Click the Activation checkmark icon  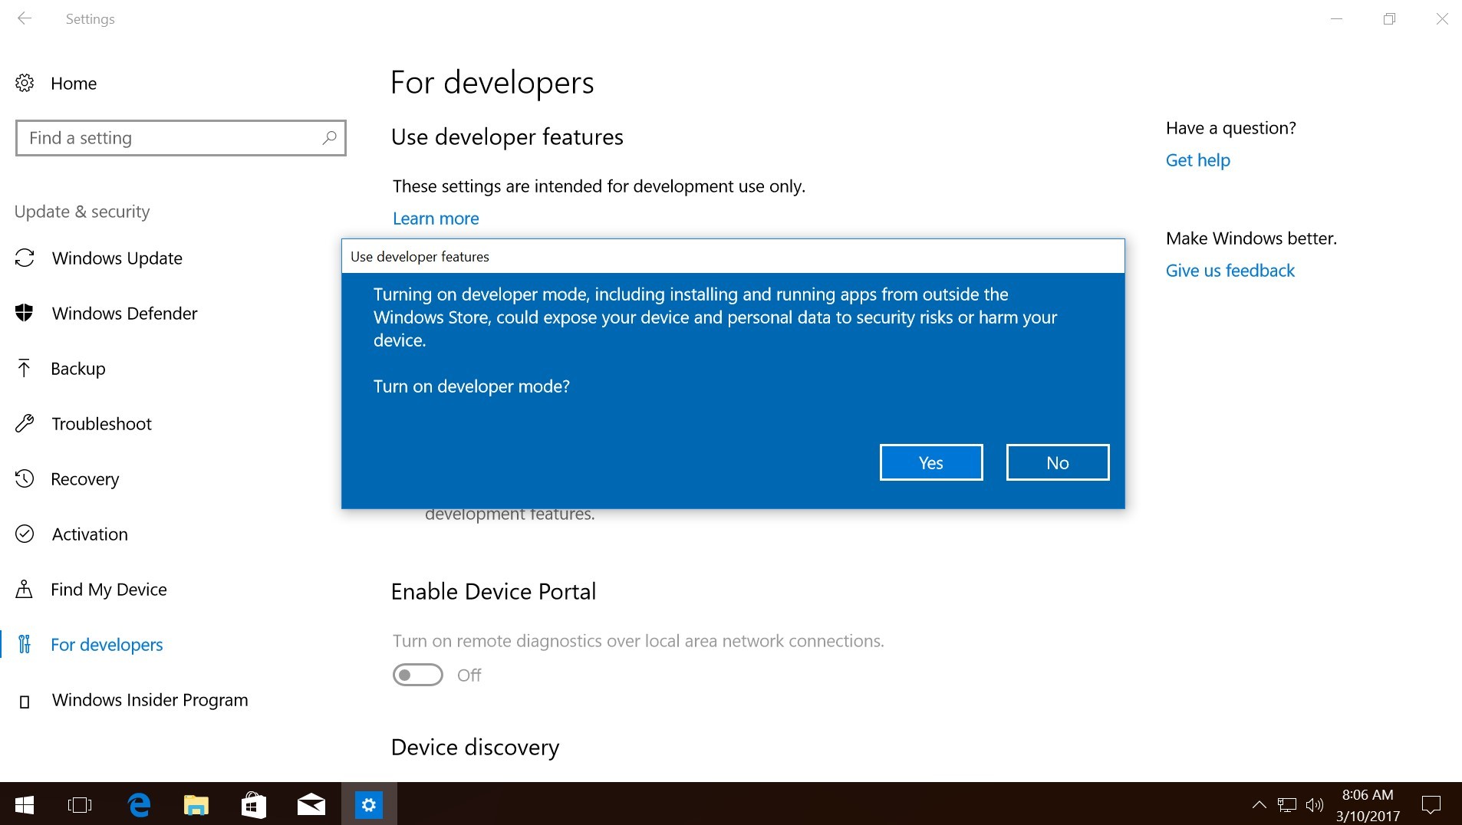coord(25,534)
